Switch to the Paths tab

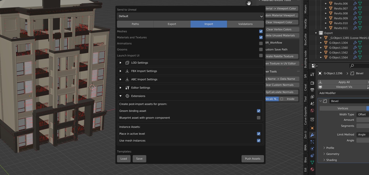coord(135,24)
